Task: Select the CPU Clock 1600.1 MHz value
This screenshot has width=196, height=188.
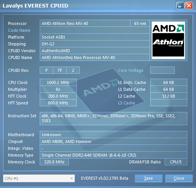Action: (x=58, y=82)
